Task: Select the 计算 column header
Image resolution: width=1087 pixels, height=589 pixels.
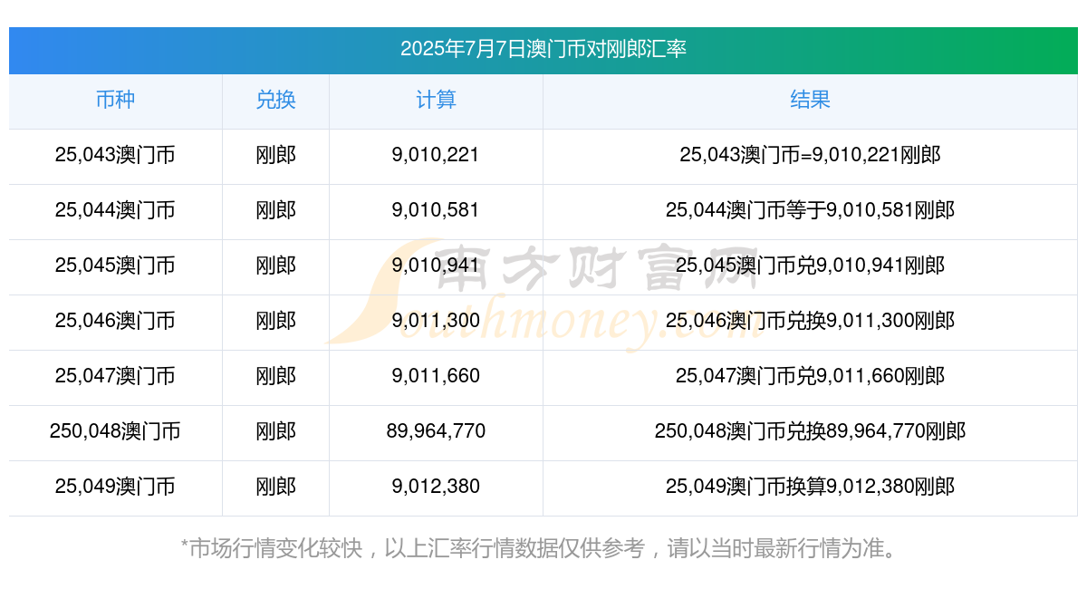Action: click(436, 100)
